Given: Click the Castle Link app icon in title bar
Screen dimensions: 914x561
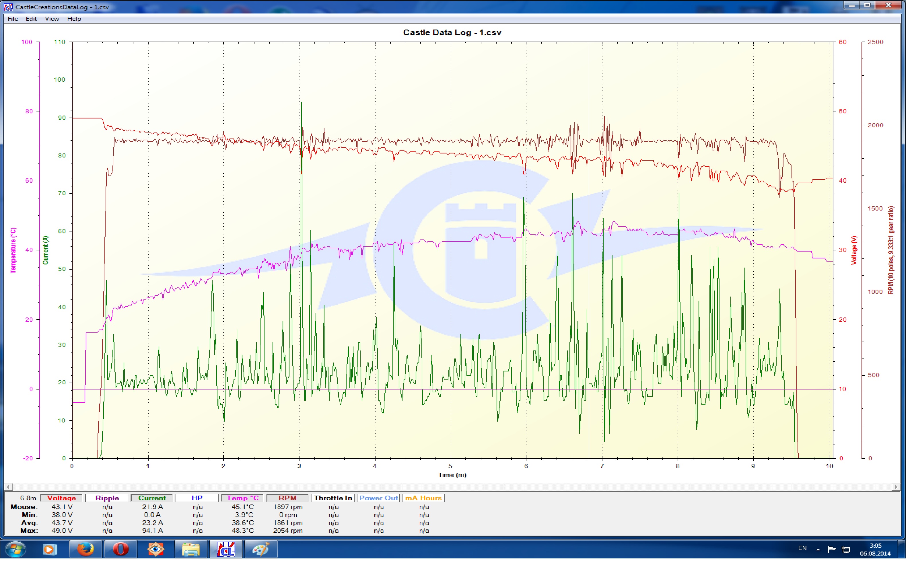Looking at the screenshot, I should [x=8, y=7].
